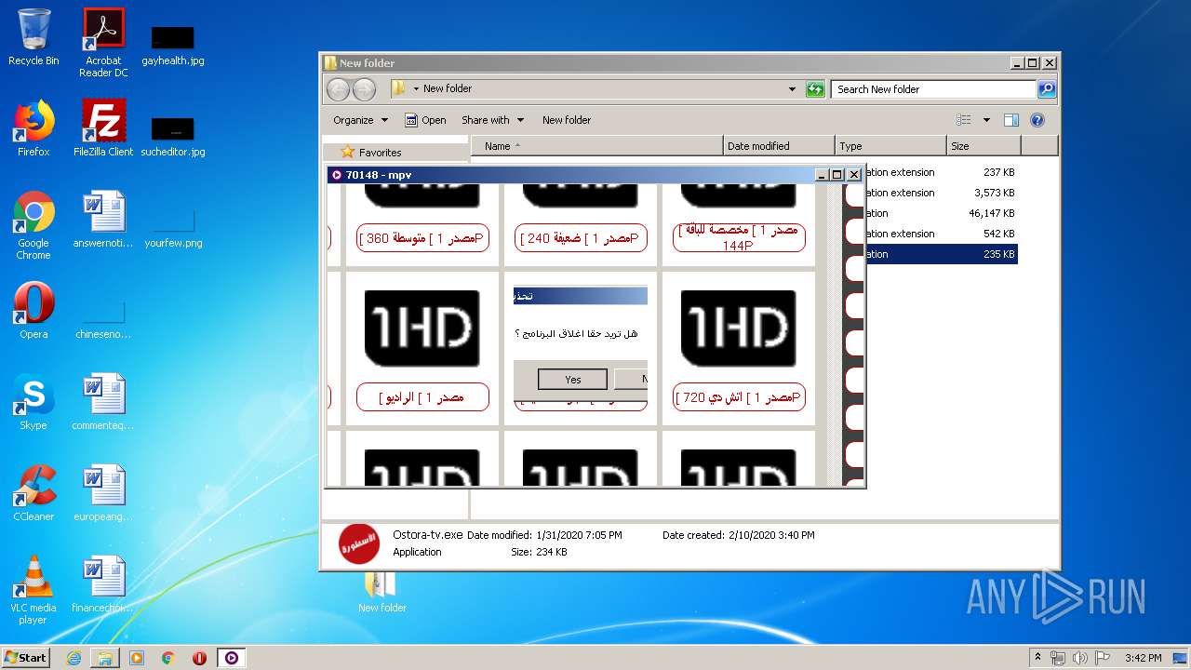
Task: Select the متوسطة 360 source button
Action: point(422,238)
